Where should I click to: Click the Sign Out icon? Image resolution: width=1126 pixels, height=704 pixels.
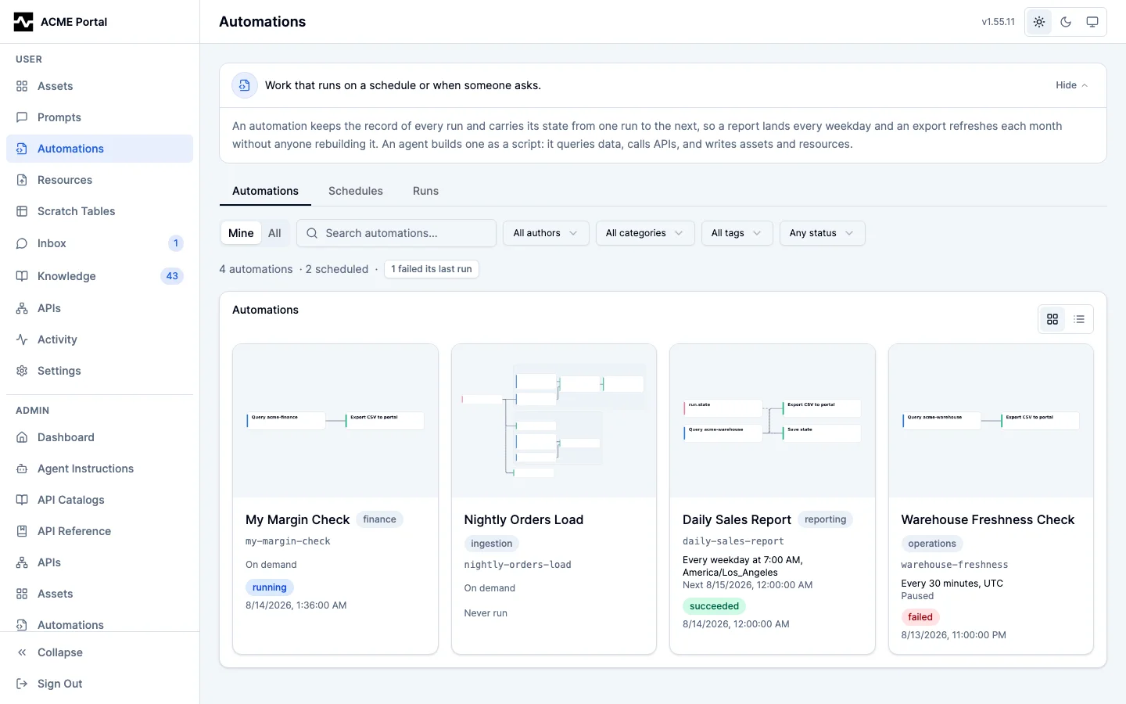[x=22, y=684]
